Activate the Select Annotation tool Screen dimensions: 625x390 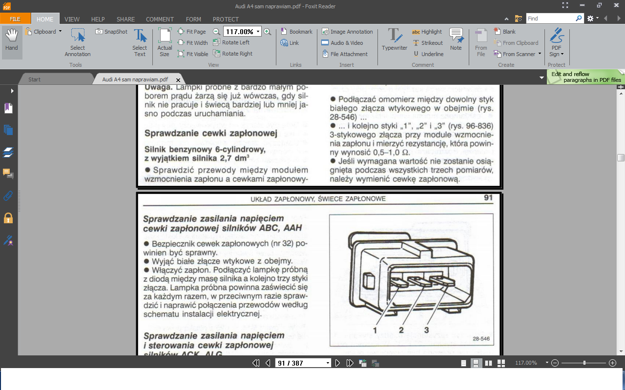[x=78, y=42]
